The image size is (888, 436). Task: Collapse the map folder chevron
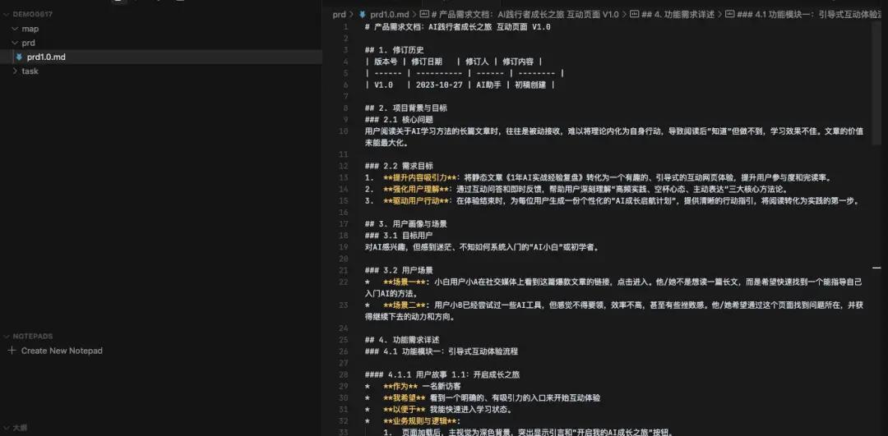click(15, 29)
